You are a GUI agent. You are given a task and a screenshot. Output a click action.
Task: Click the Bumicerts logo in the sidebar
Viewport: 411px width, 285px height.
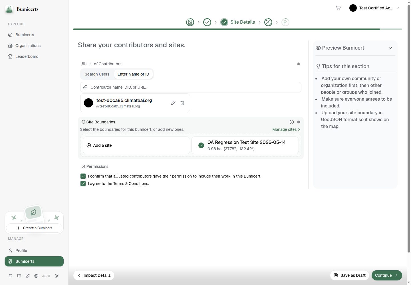point(22,9)
